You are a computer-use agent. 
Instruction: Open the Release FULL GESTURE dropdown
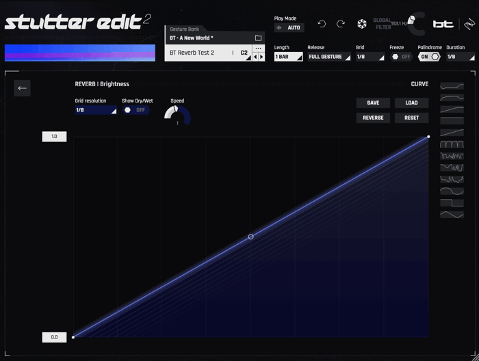click(329, 57)
